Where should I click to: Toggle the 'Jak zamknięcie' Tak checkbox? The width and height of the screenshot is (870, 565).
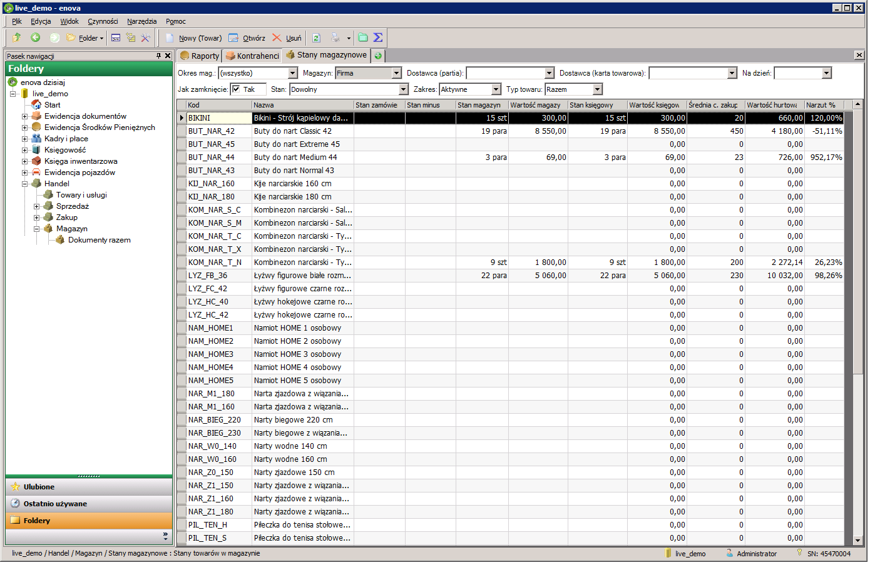pos(236,89)
